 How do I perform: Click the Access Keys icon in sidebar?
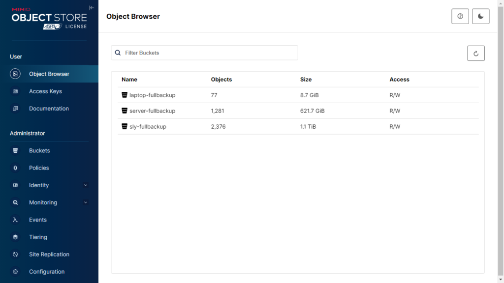(x=15, y=91)
